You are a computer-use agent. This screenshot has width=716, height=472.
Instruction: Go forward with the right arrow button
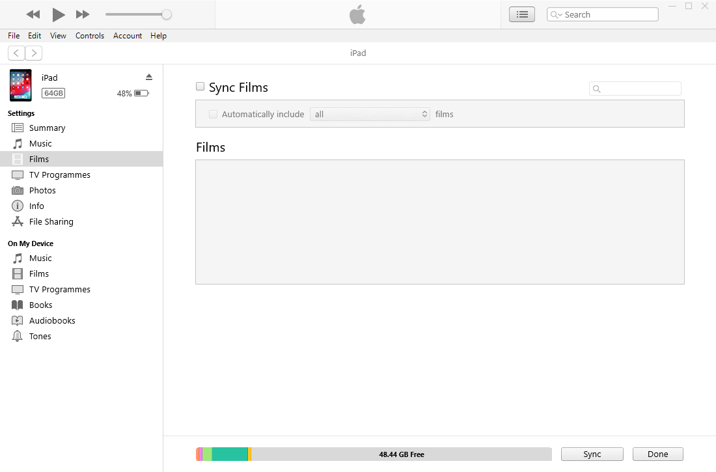point(34,53)
